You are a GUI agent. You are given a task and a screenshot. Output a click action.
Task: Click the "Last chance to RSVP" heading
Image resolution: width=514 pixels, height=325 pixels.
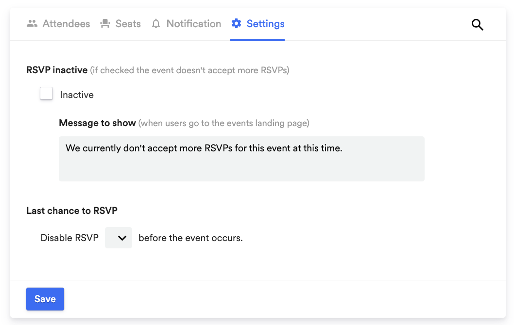click(x=72, y=211)
